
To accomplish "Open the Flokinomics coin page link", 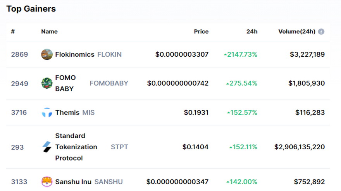I will pyautogui.click(x=74, y=54).
